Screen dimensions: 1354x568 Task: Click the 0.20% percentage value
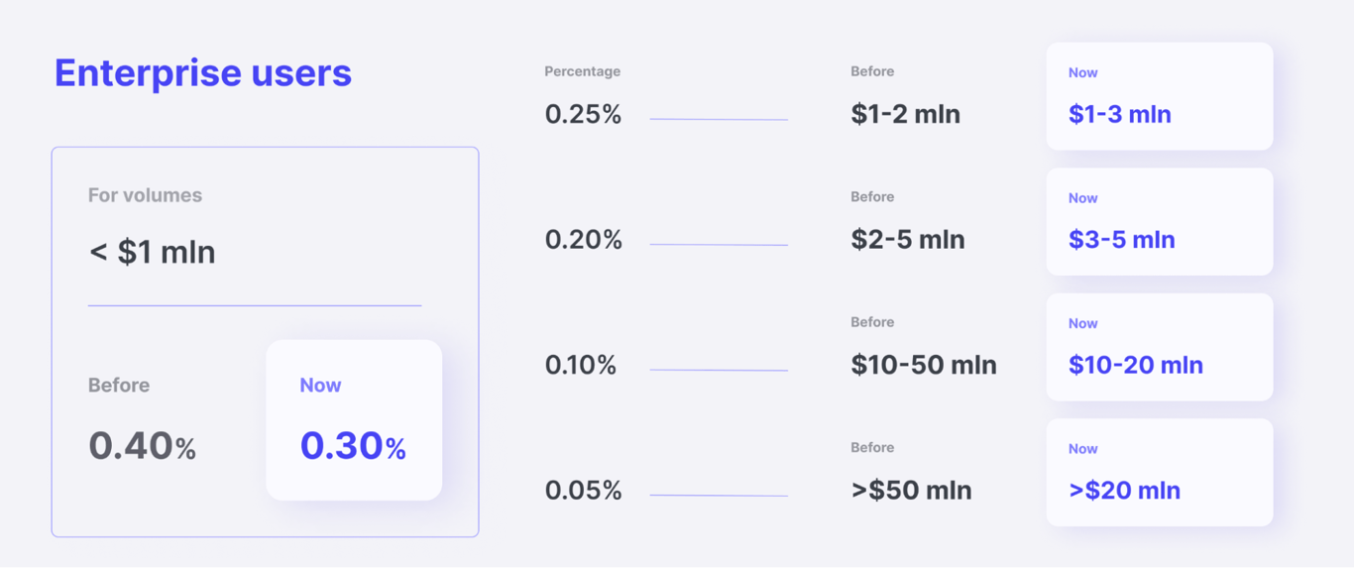(583, 240)
